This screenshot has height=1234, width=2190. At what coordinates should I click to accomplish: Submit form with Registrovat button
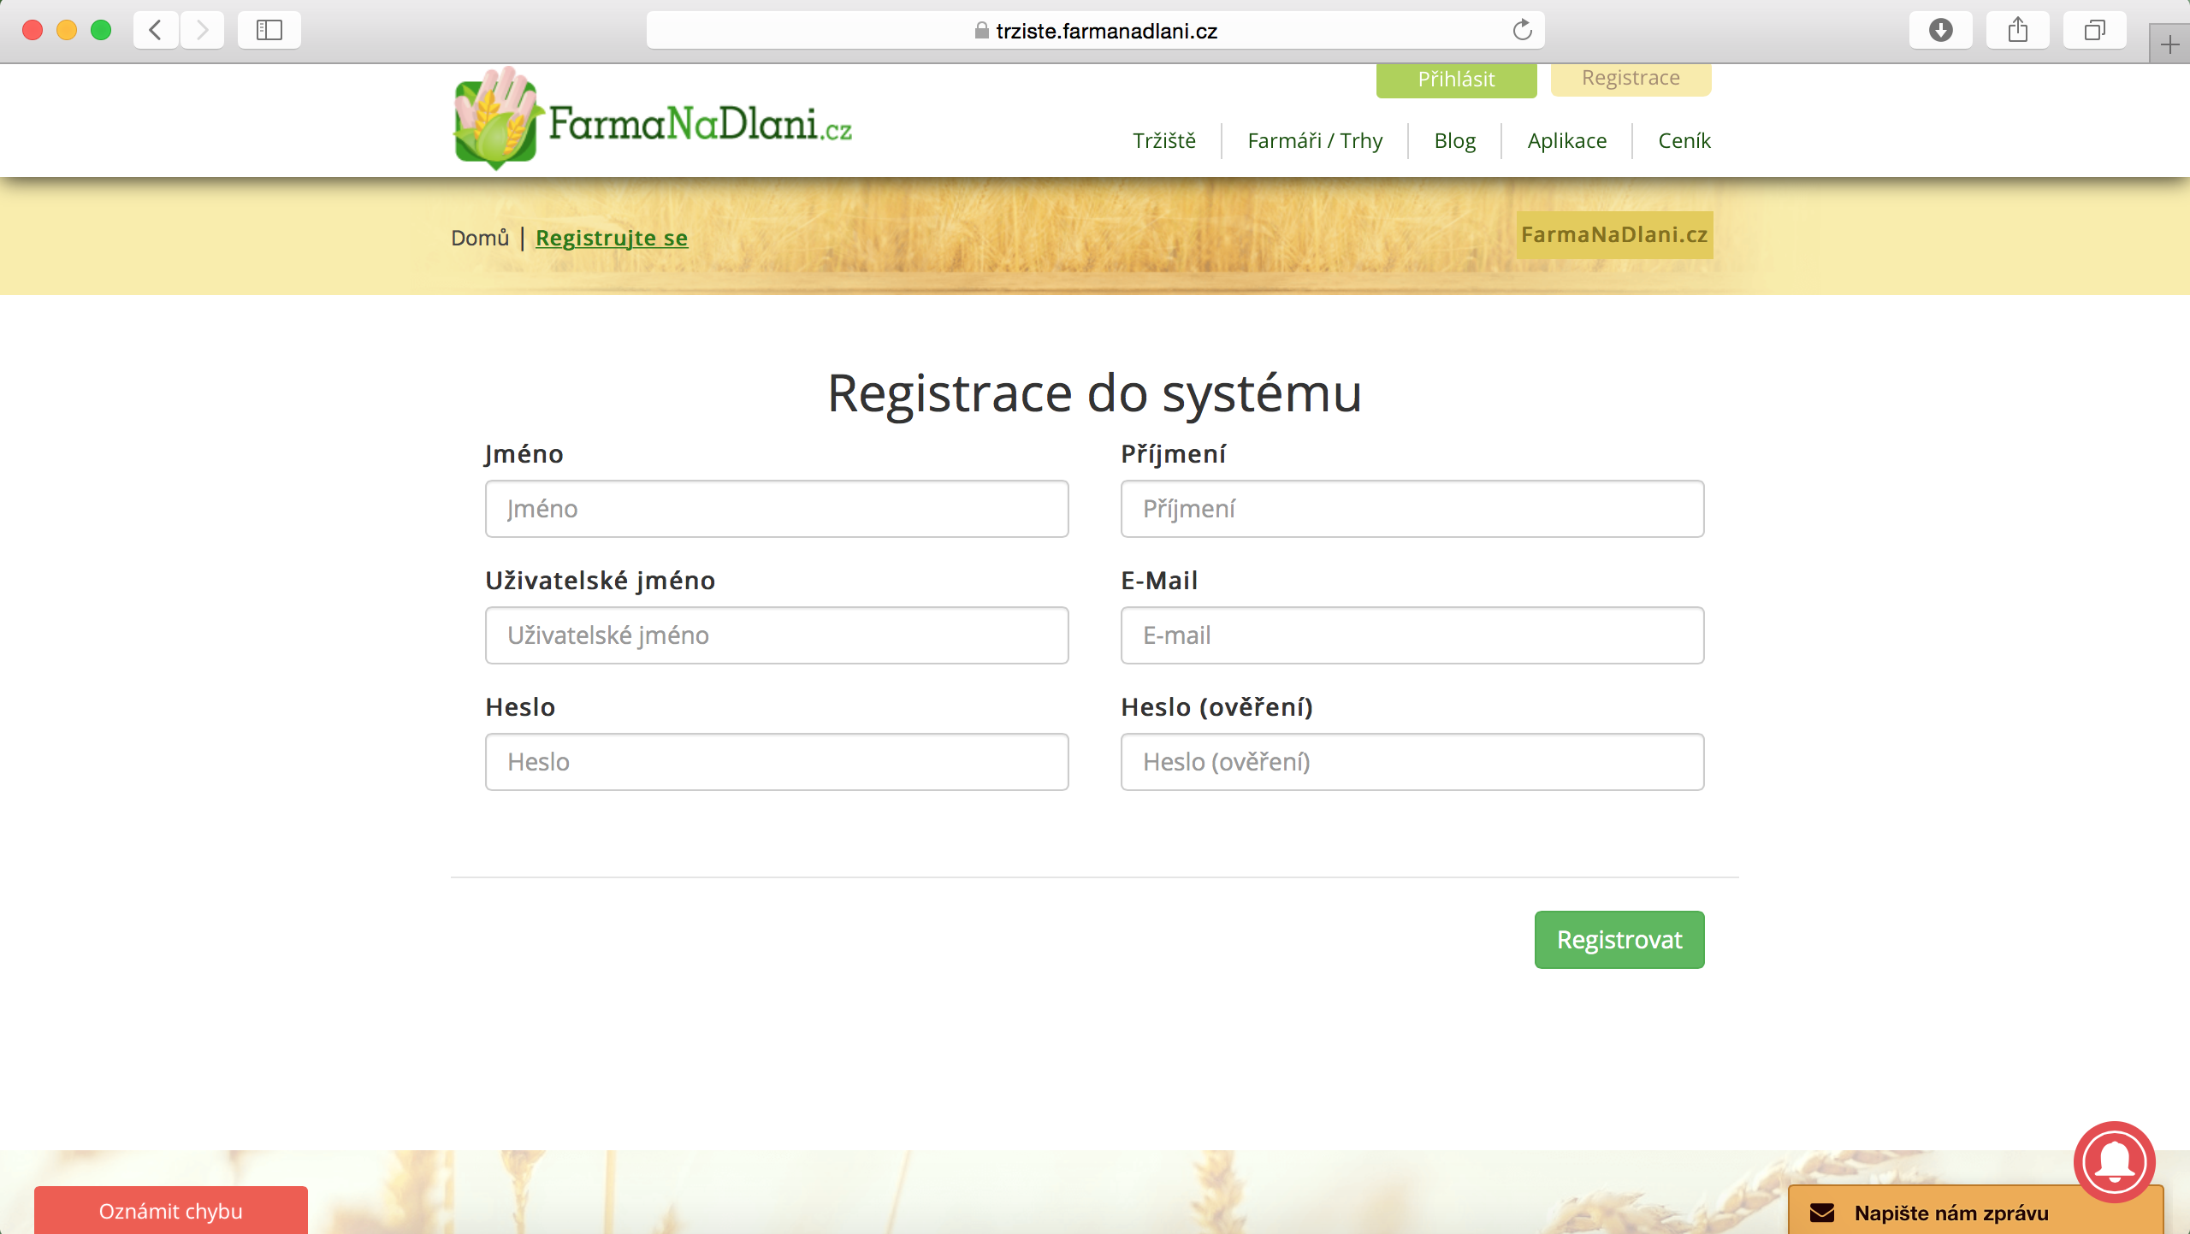tap(1619, 940)
